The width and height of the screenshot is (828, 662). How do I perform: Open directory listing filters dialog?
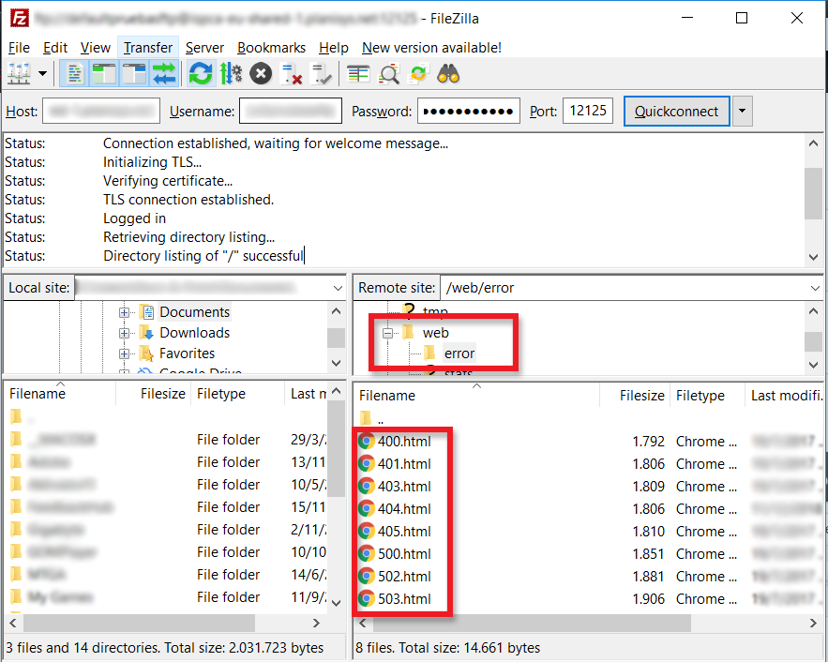(x=358, y=74)
